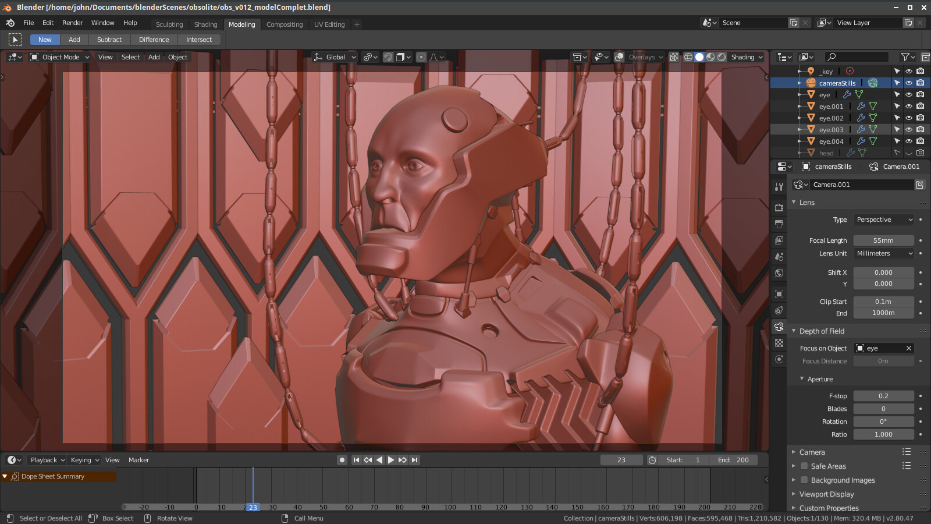Click the F-stop 0.2 value field
Screen dimensions: 931x524
884,396
